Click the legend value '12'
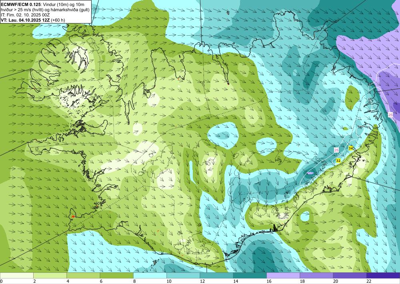 pos(202,281)
